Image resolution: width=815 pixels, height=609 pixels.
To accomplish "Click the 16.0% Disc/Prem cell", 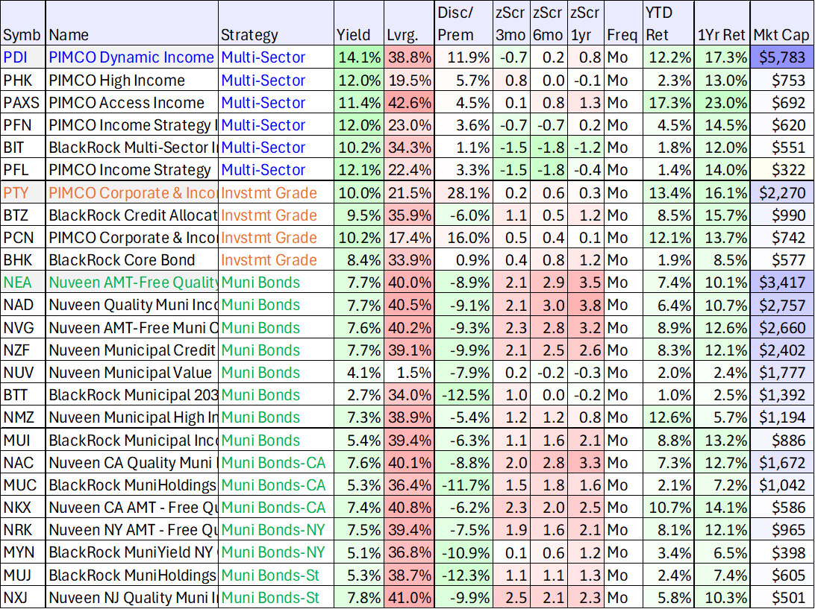I will click(463, 237).
